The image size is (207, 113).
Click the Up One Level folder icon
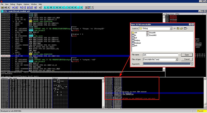(178, 28)
